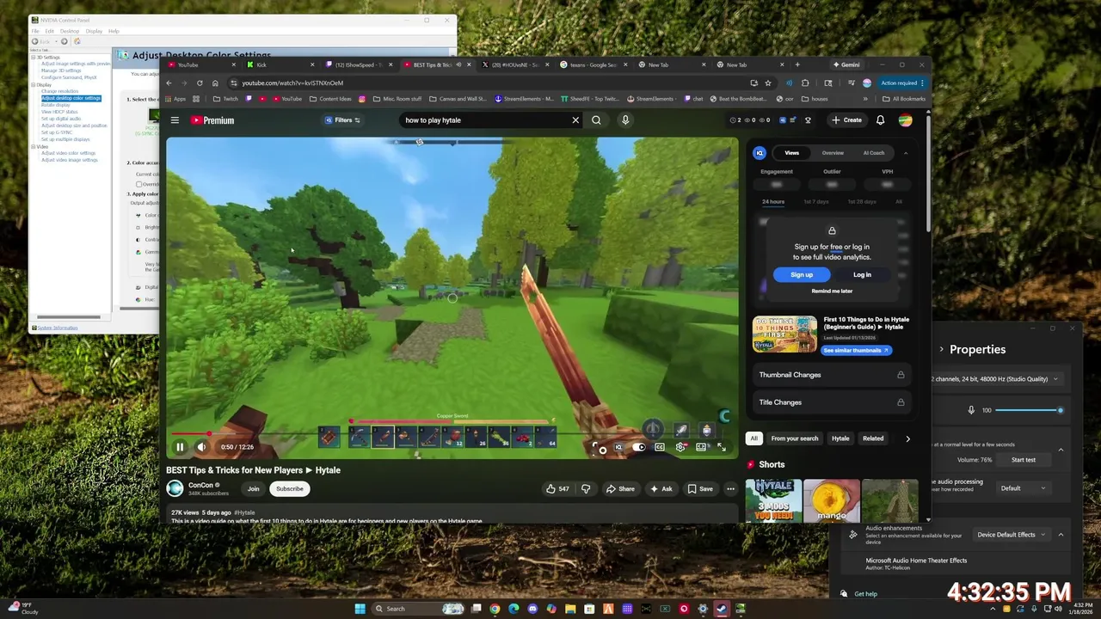Screen dimensions: 1101x619
Task: Pause the YouTube video
Action: tap(180, 447)
